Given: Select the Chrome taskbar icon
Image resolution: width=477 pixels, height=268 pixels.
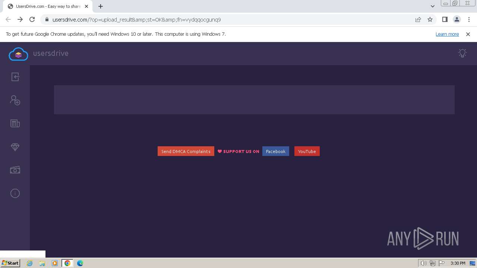Looking at the screenshot, I should 67,263.
